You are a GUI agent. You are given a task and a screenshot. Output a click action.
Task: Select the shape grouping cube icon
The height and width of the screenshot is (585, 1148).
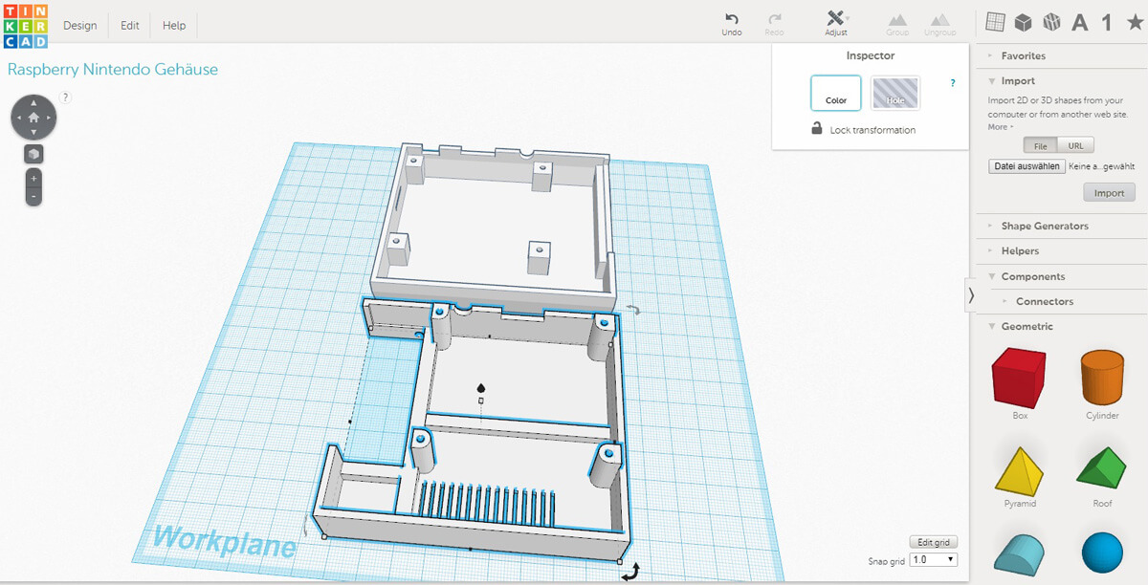pos(1024,21)
